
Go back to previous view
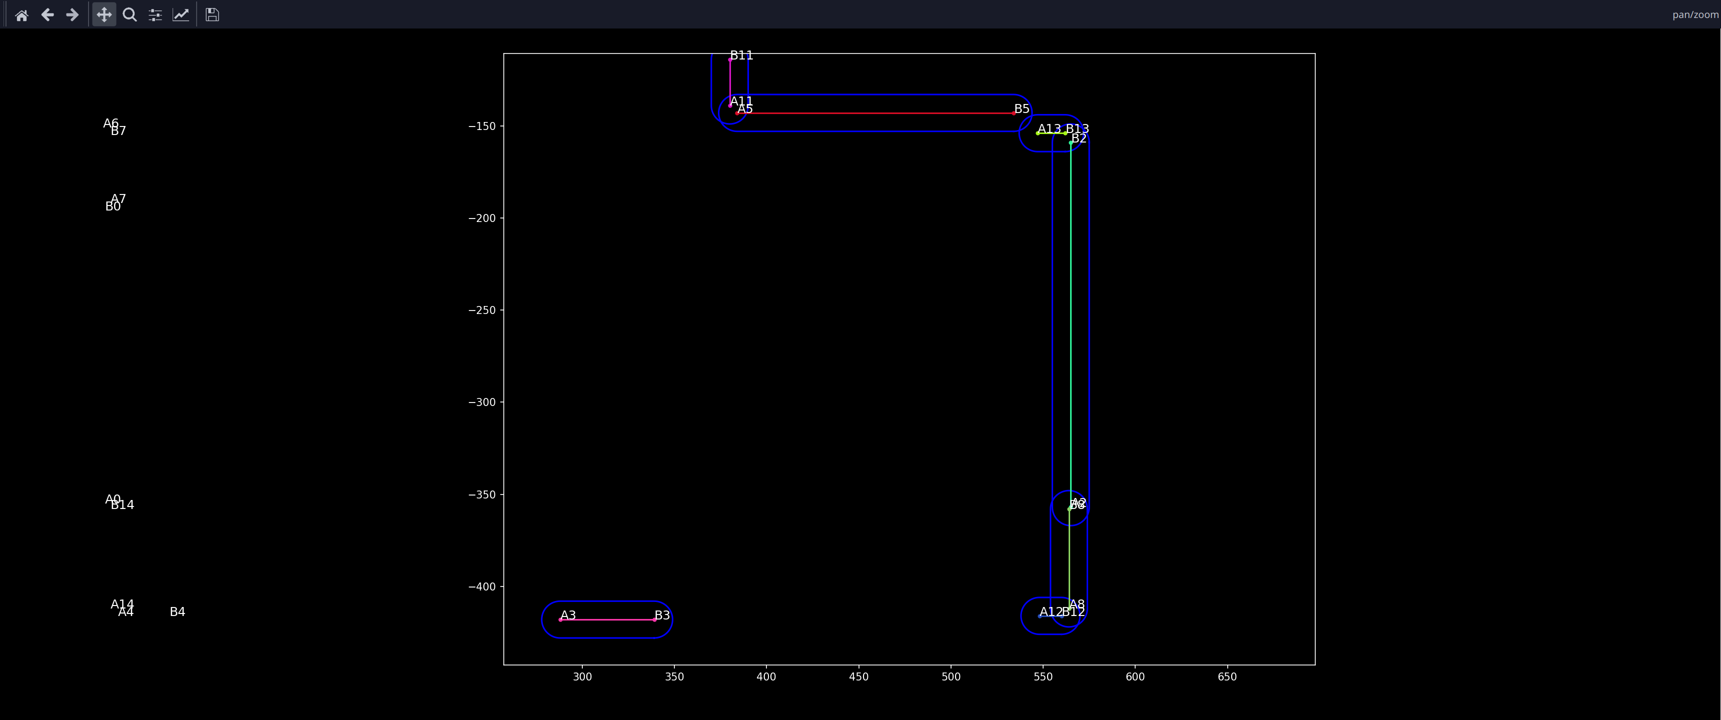(47, 14)
